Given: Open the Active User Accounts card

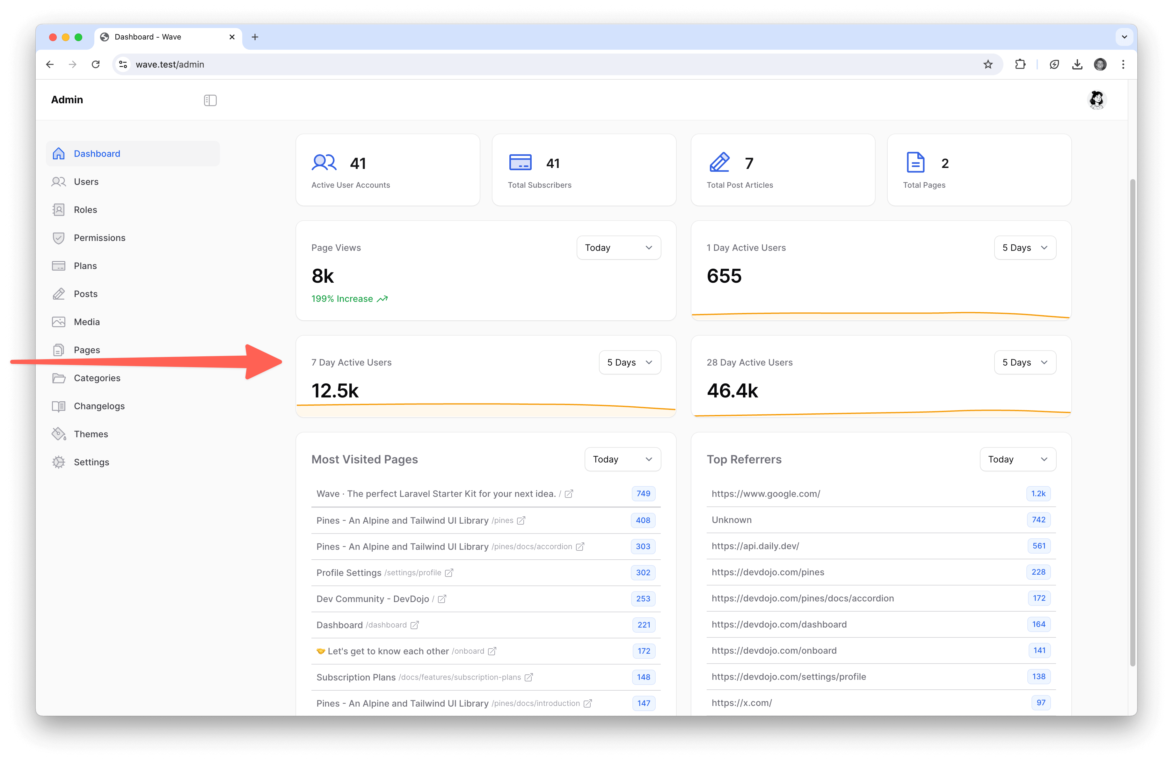Looking at the screenshot, I should 388,170.
